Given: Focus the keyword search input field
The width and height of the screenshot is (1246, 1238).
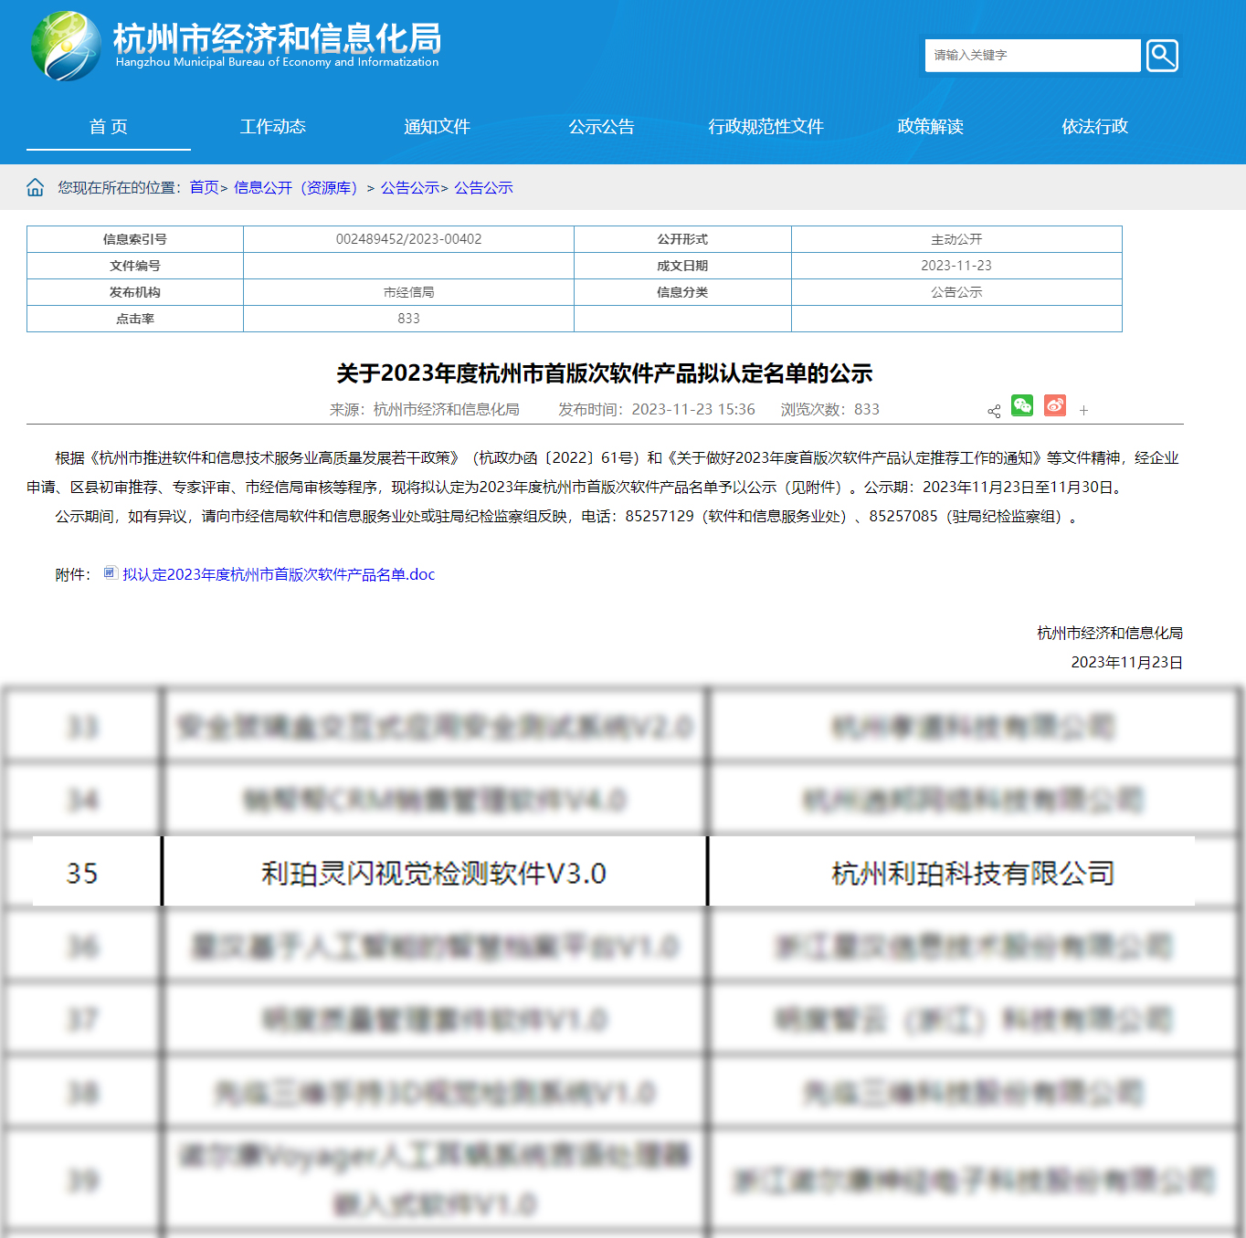Looking at the screenshot, I should point(1032,56).
